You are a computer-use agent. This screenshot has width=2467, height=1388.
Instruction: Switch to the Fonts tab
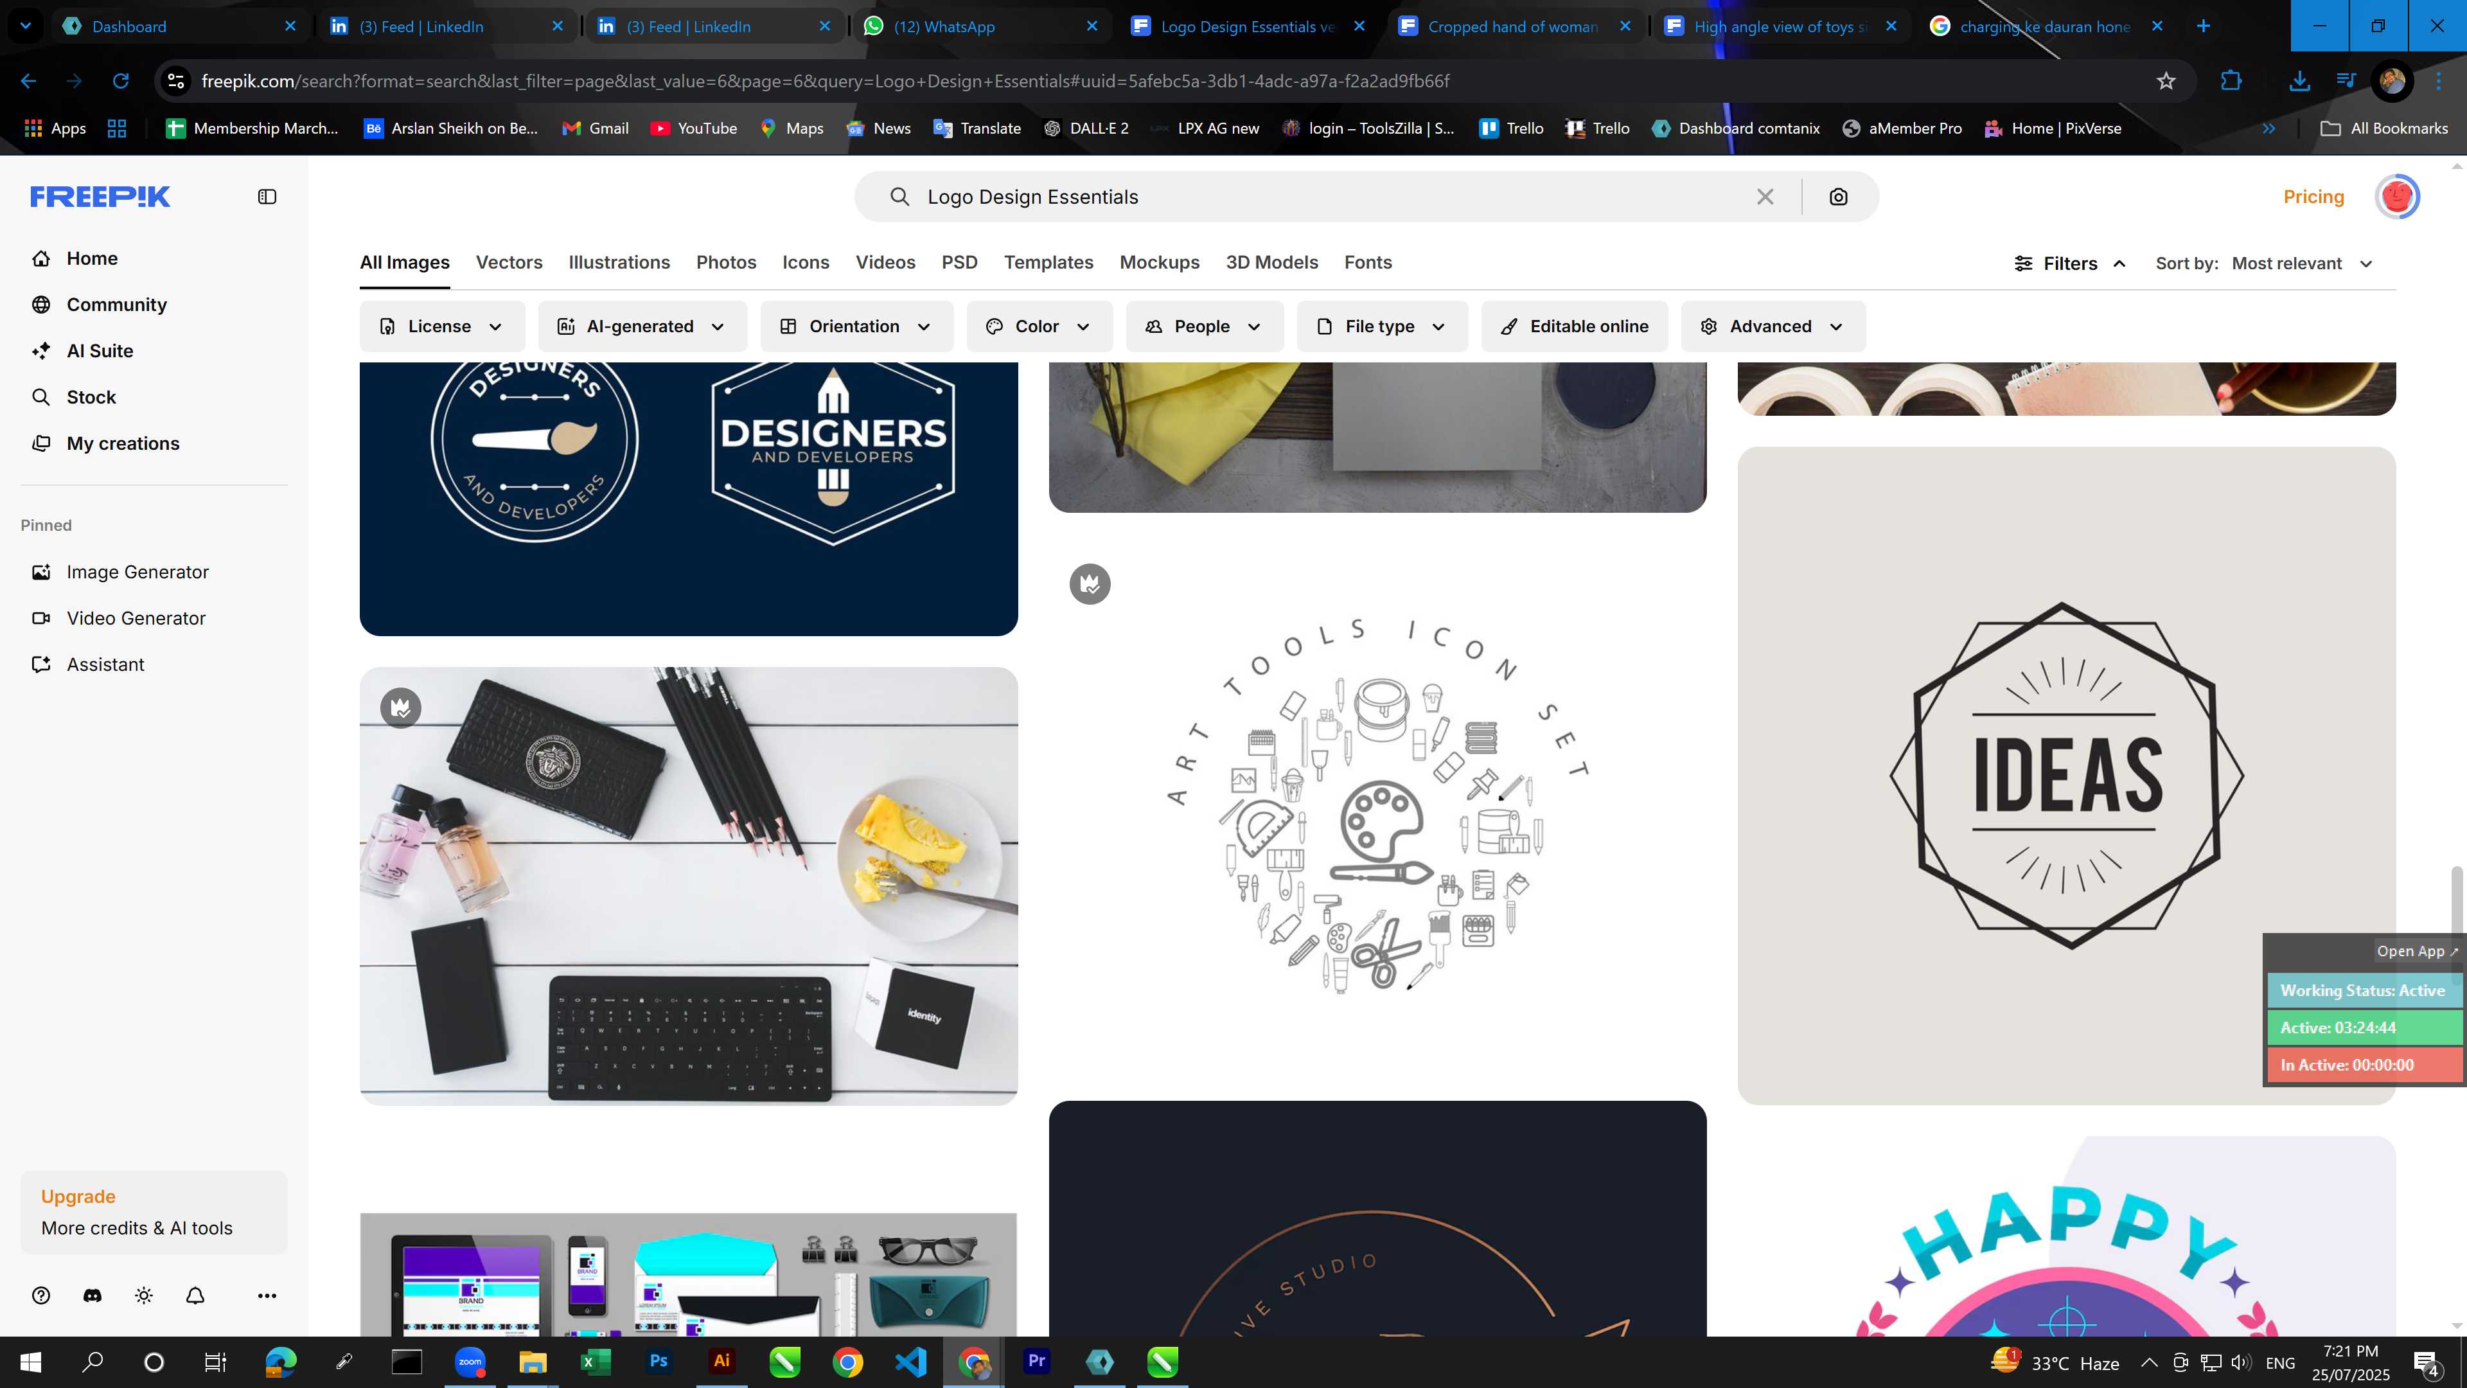[1368, 262]
